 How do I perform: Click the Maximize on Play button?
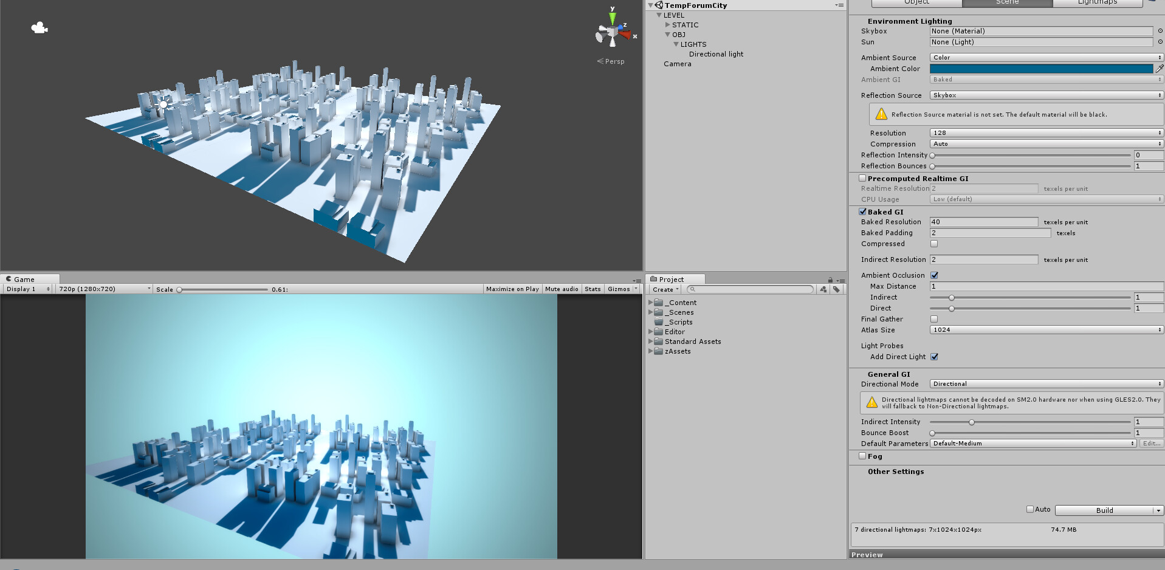tap(512, 289)
